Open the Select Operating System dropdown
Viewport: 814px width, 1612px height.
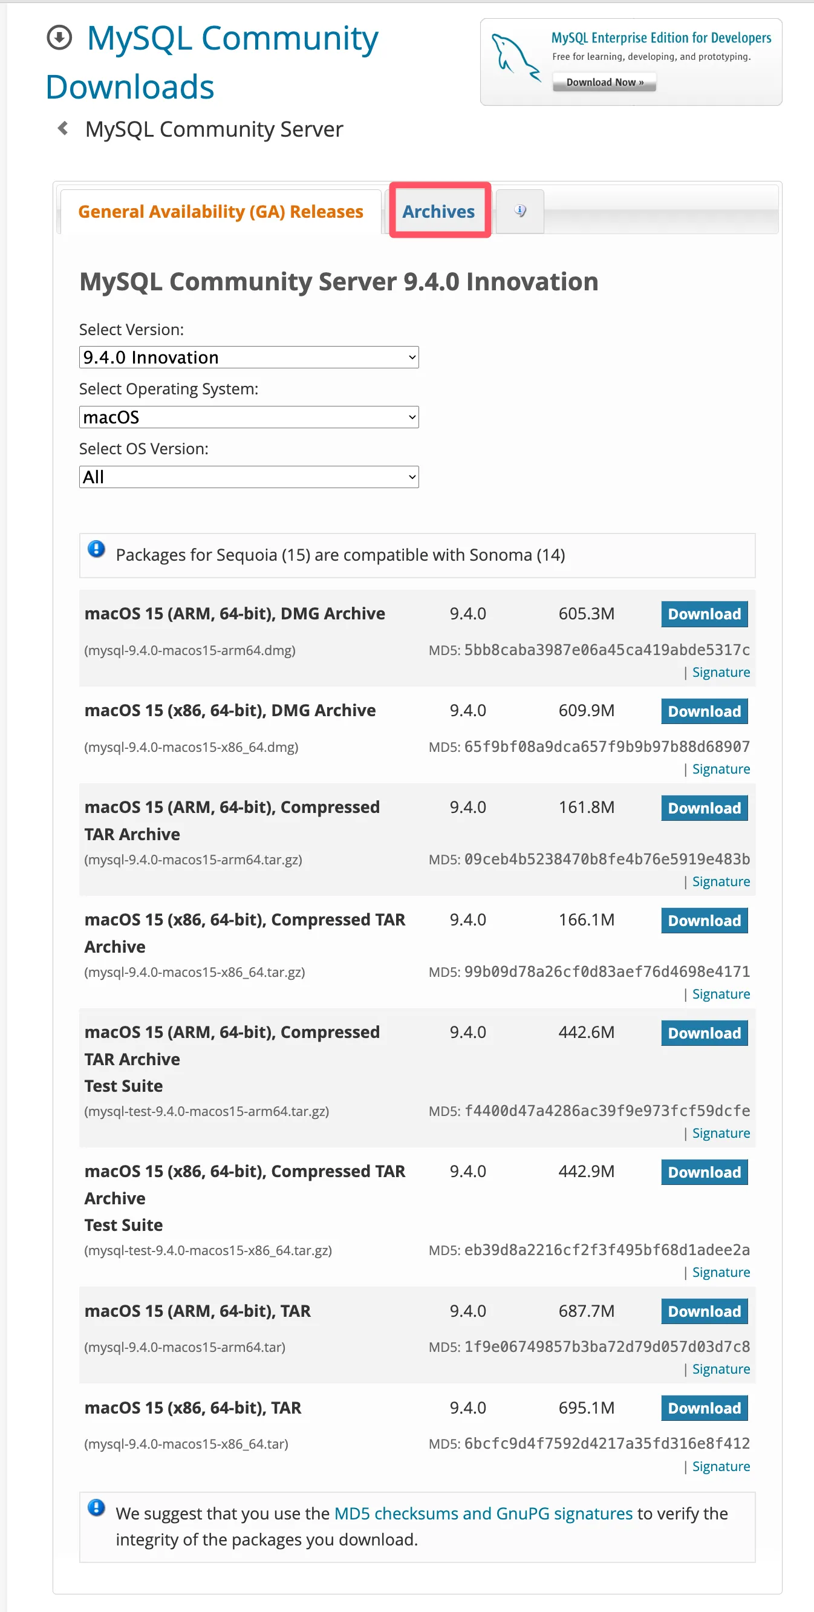pos(249,417)
